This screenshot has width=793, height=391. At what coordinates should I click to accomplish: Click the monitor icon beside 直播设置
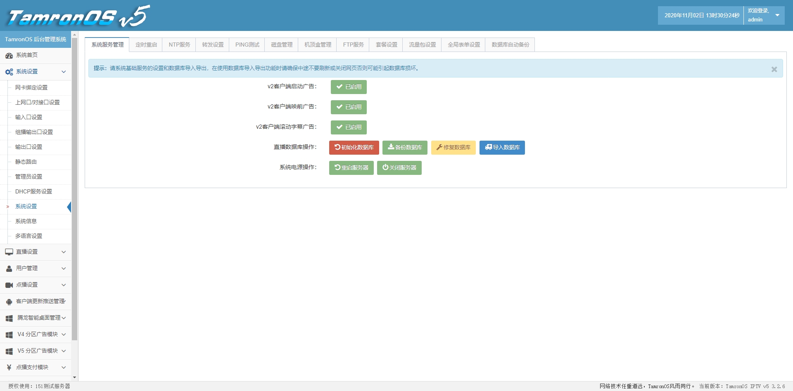click(9, 252)
